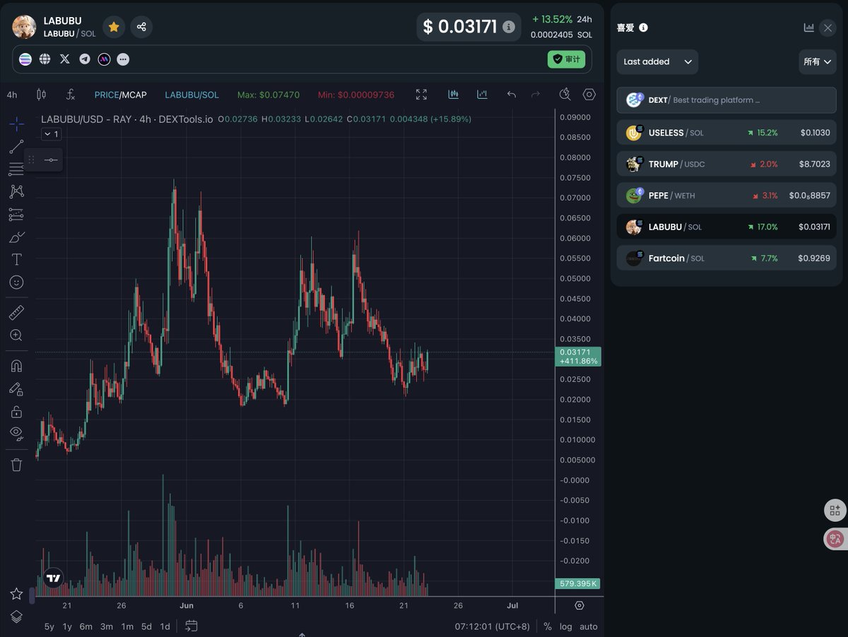Open the Last added sort dropdown

click(x=657, y=61)
